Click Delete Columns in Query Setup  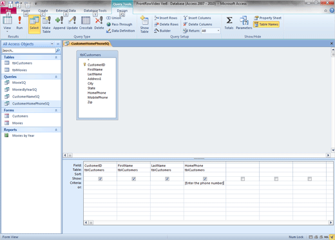click(x=198, y=25)
